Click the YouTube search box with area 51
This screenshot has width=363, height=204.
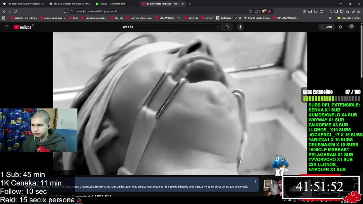167,27
